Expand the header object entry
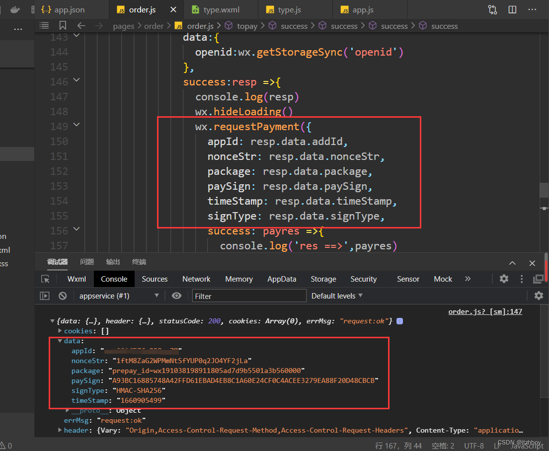 60,430
